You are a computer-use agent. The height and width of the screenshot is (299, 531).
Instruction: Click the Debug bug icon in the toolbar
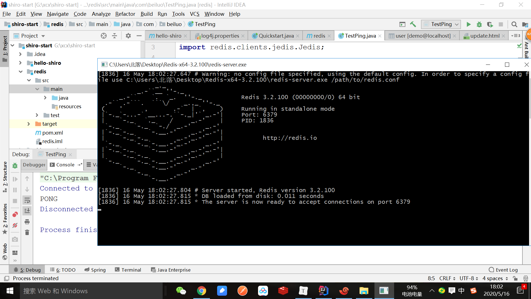479,24
